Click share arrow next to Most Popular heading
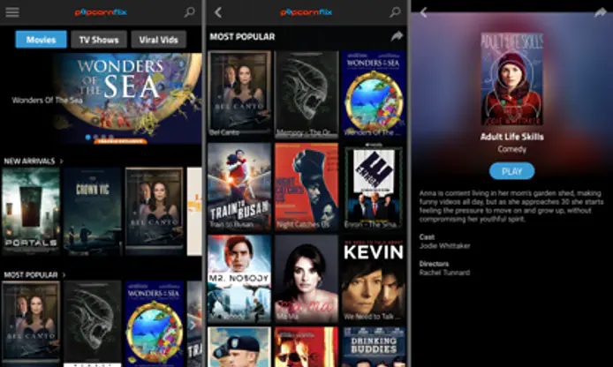Viewport: 613px width, 367px height. pos(397,36)
